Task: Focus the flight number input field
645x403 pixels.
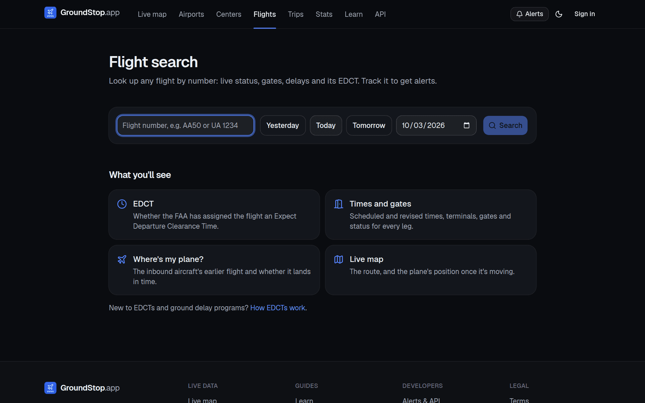Action: pyautogui.click(x=185, y=125)
